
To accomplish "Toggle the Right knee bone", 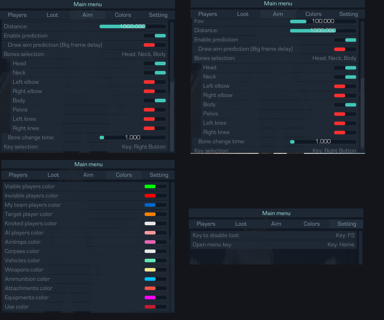I will (155, 128).
